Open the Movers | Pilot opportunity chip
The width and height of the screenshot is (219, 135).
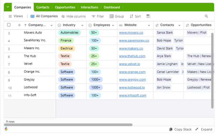(197, 33)
